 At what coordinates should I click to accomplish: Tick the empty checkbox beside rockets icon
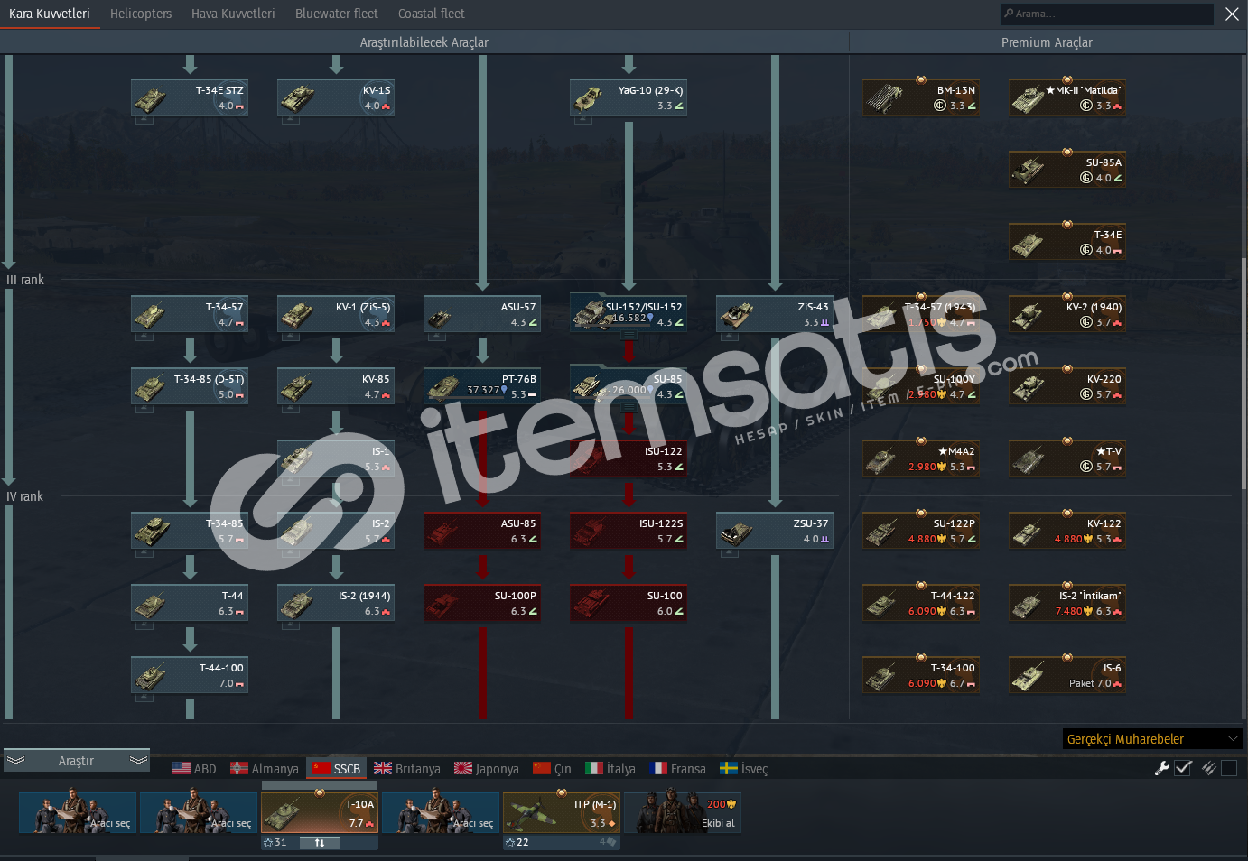pyautogui.click(x=1229, y=768)
